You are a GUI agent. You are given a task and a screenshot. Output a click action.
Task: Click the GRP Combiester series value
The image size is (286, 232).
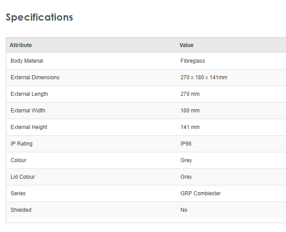(200, 193)
